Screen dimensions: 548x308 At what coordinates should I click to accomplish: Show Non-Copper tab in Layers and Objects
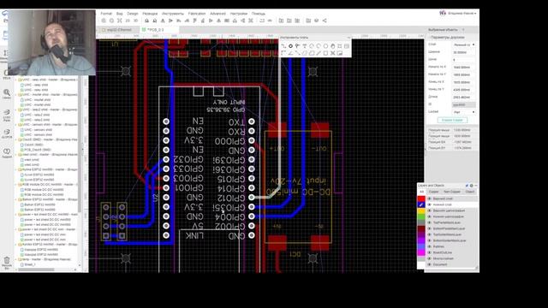click(x=452, y=192)
